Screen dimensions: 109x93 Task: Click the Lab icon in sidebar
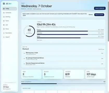pyautogui.click(x=4, y=25)
